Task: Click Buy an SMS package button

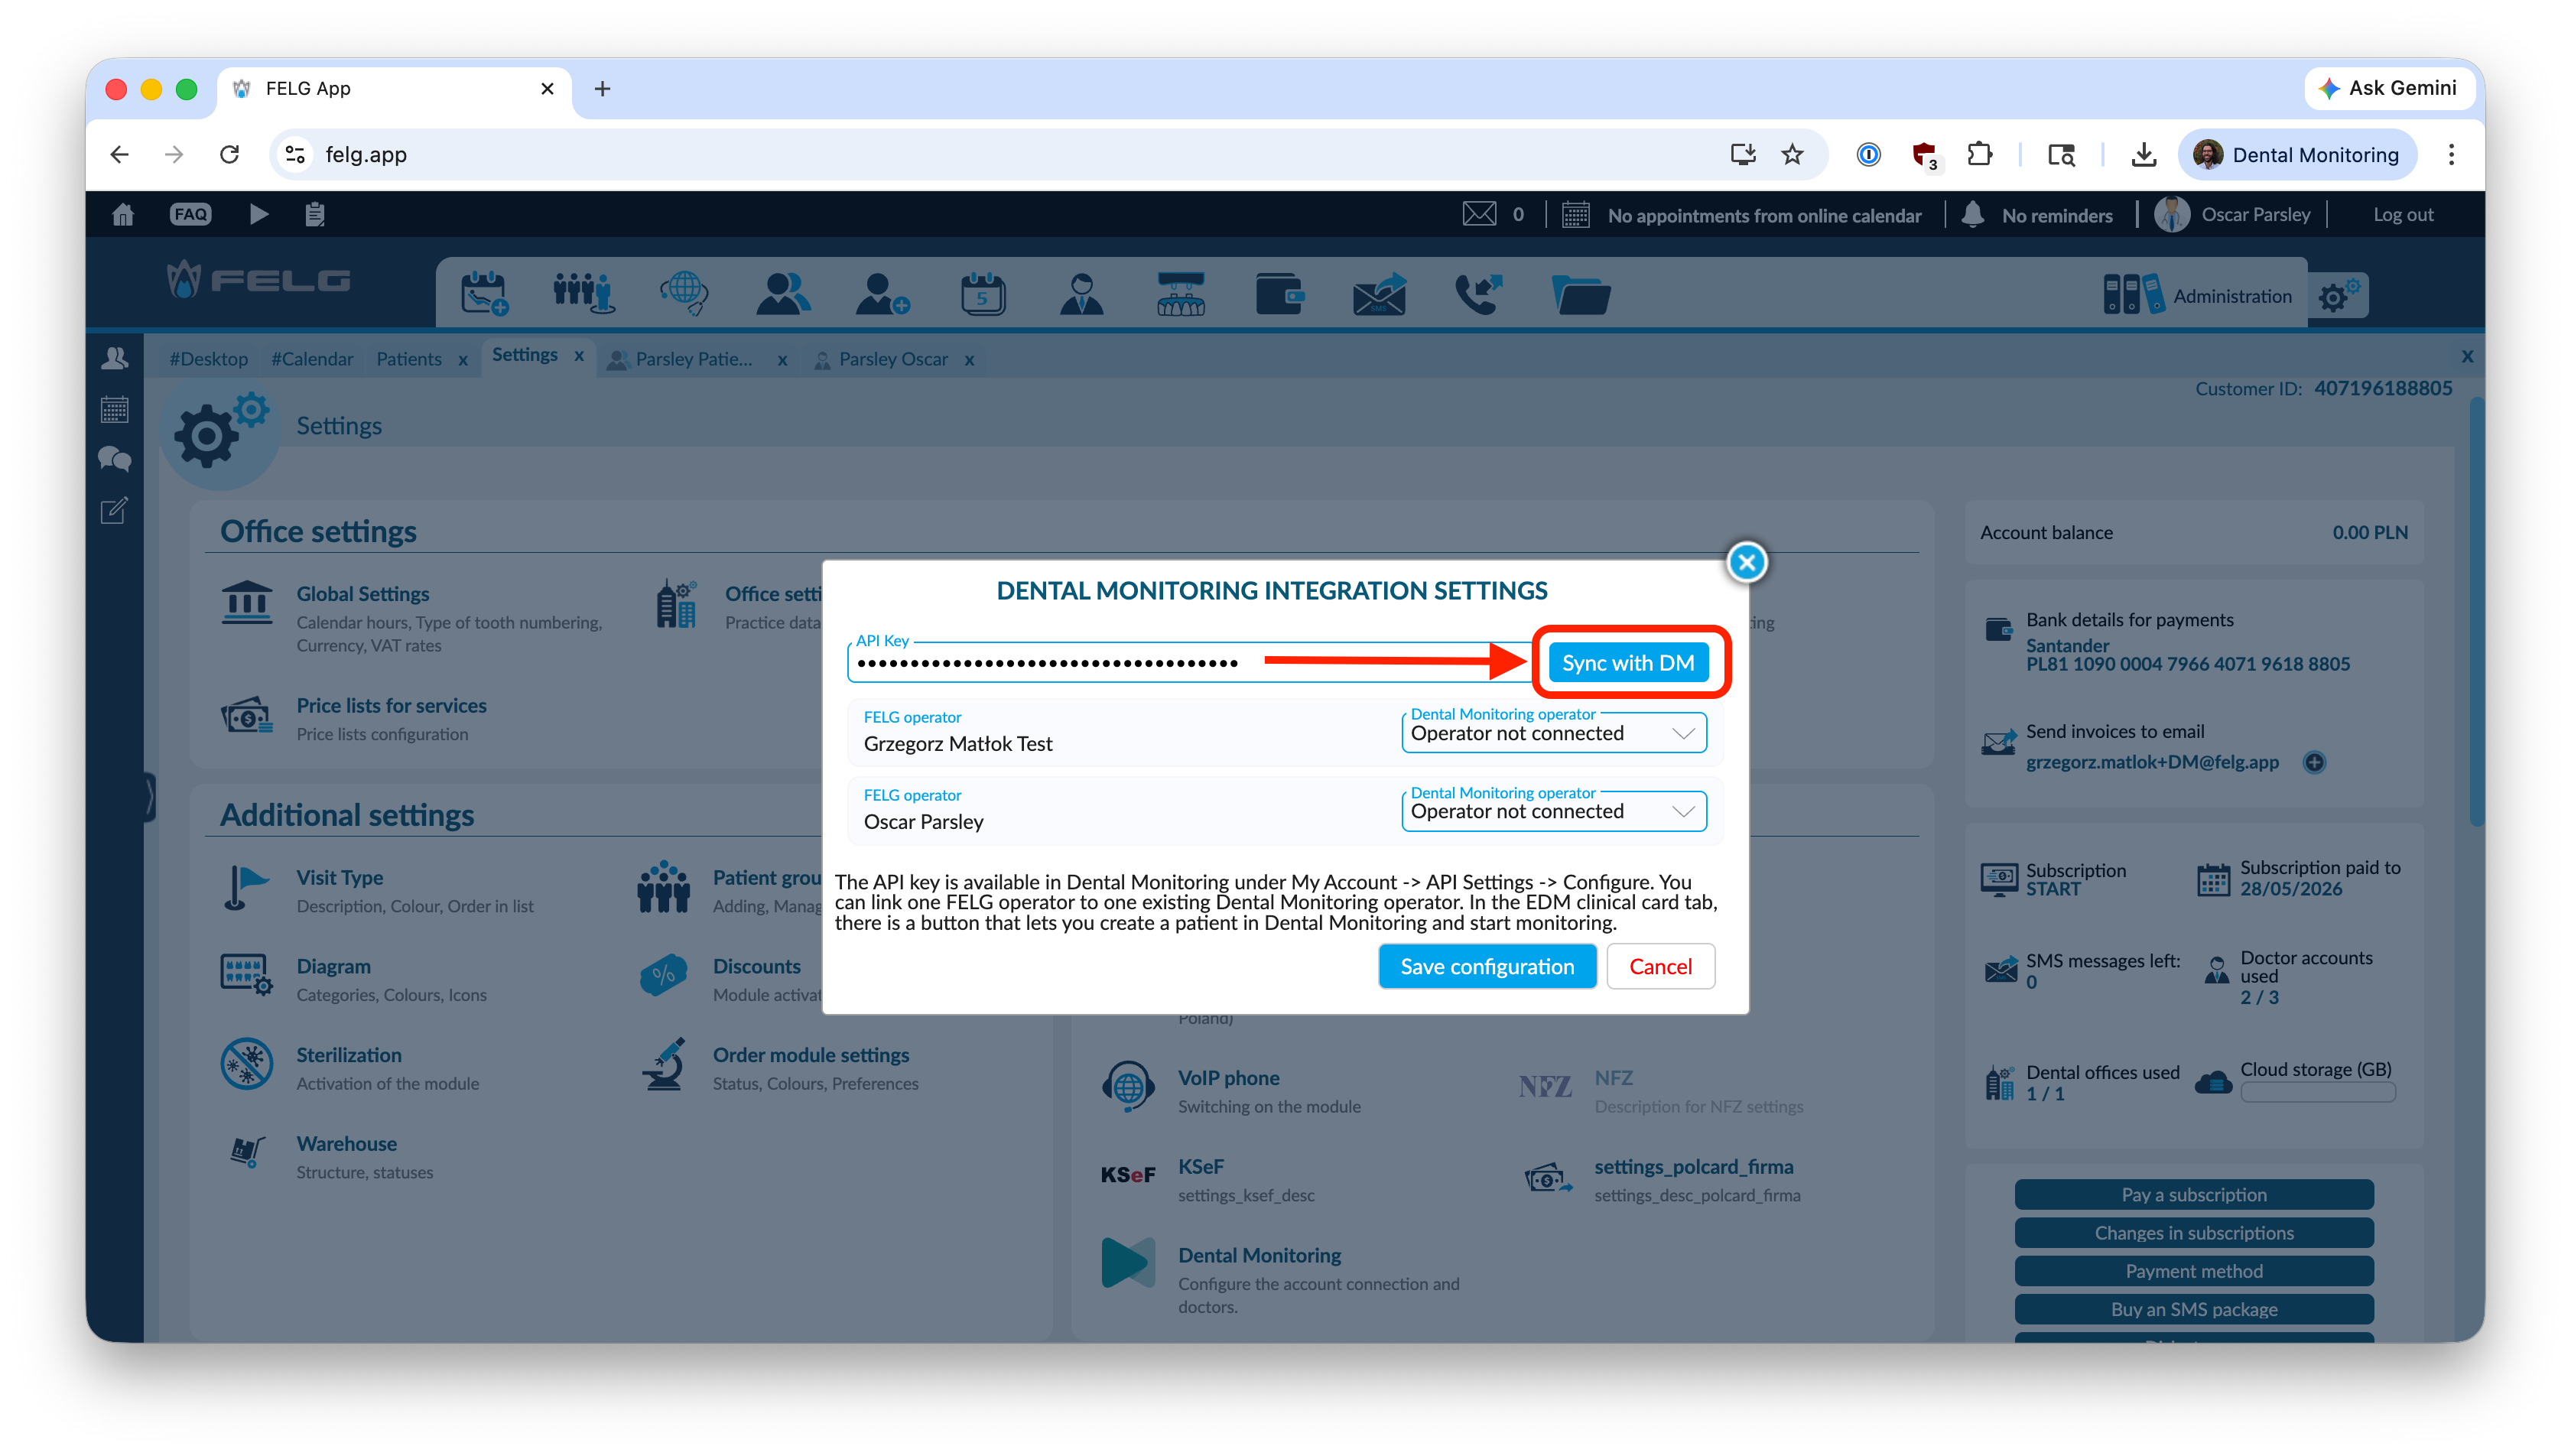Action: [2194, 1308]
